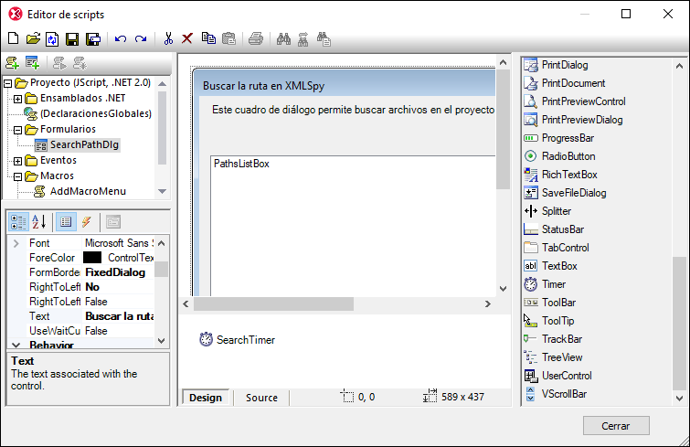Image resolution: width=690 pixels, height=447 pixels.
Task: Show Events with the lightning bolt button
Action: pyautogui.click(x=87, y=221)
